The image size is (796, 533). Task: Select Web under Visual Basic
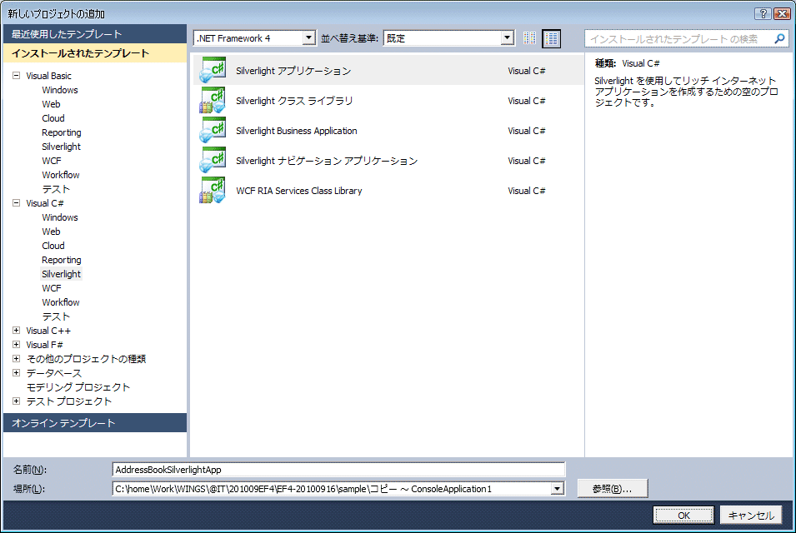coord(51,104)
